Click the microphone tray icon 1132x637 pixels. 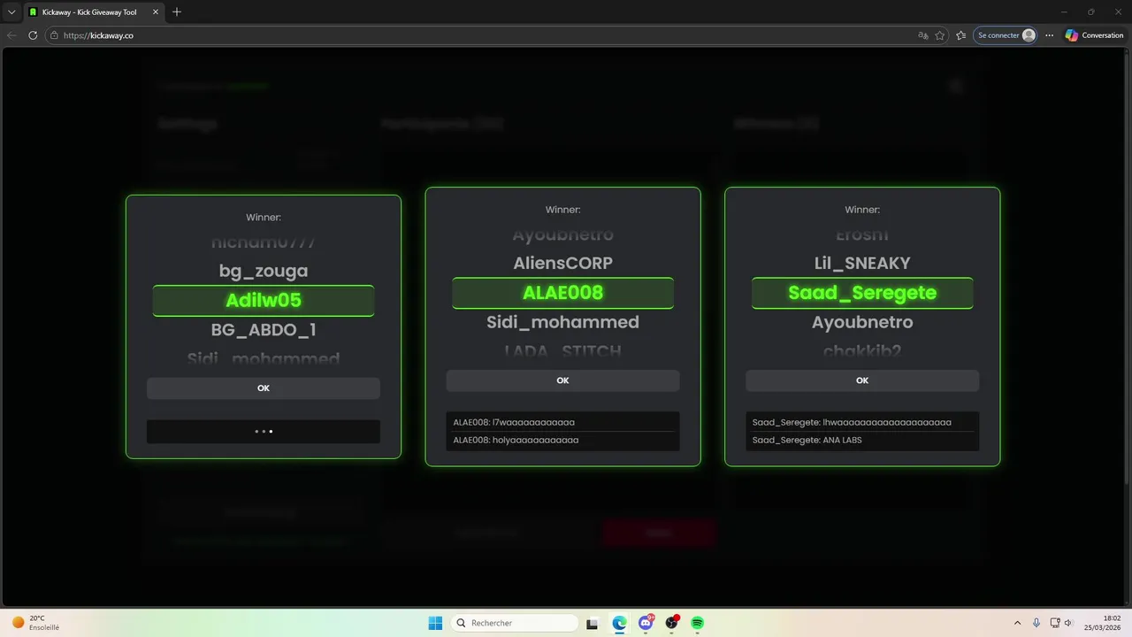(x=1036, y=623)
